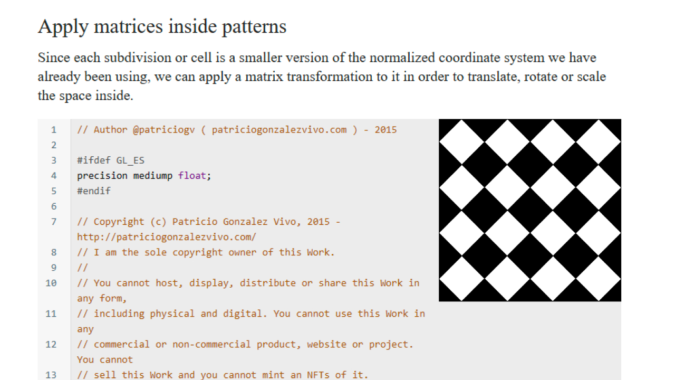Click the '#ifdef GL_ES' code line
675x380 pixels.
(110, 160)
